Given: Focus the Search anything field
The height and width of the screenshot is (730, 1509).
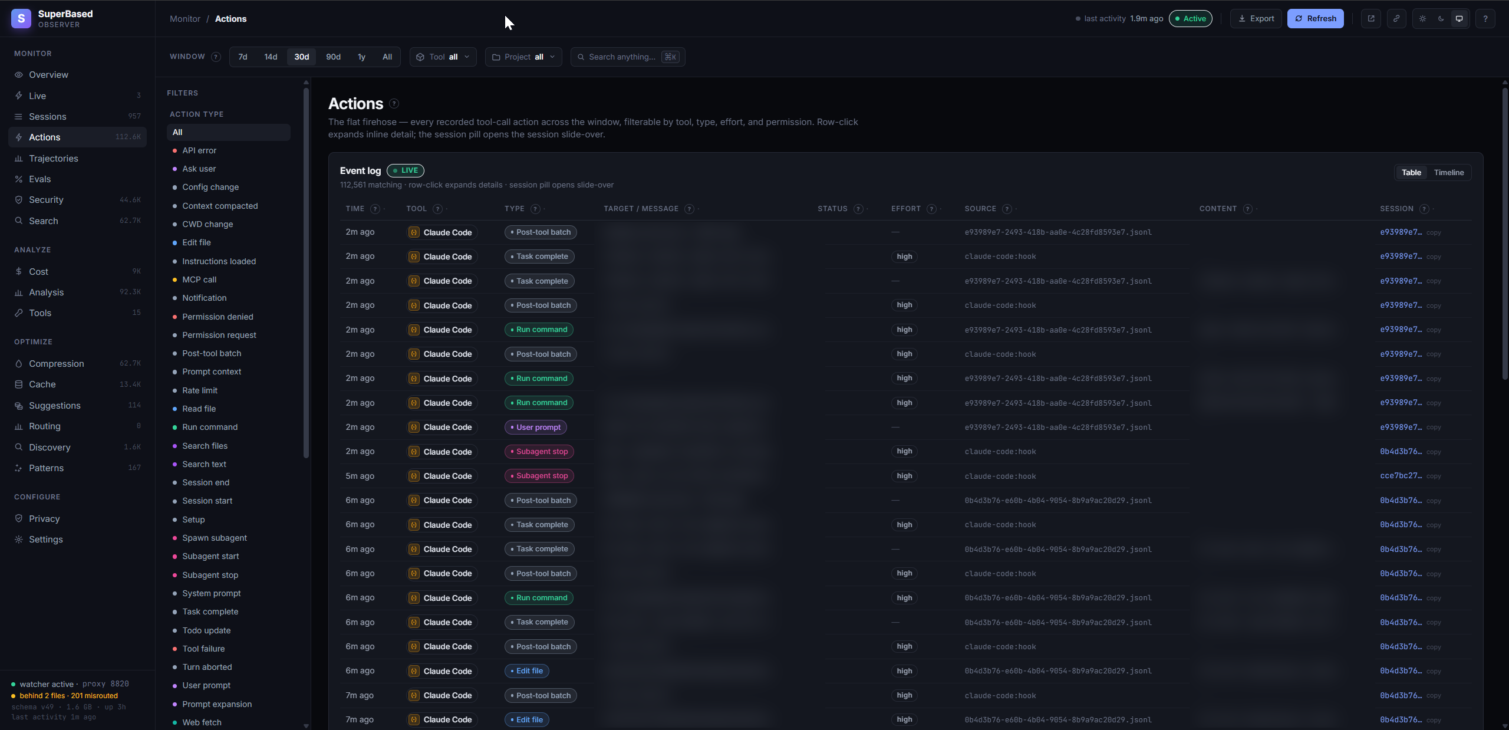Looking at the screenshot, I should (628, 57).
